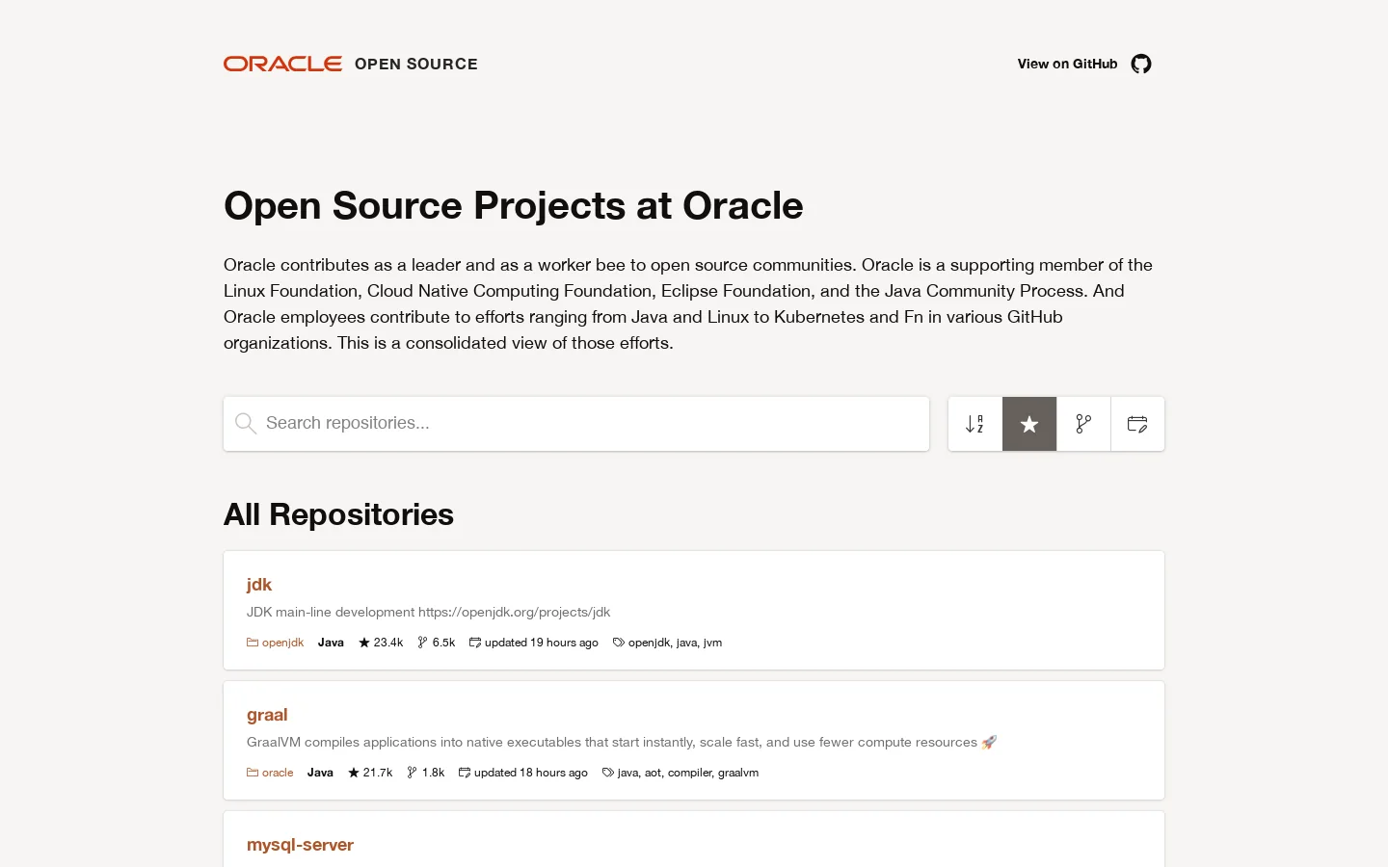Click the folder icon beside openjdk
Screen dimensions: 1388x867
253,643
